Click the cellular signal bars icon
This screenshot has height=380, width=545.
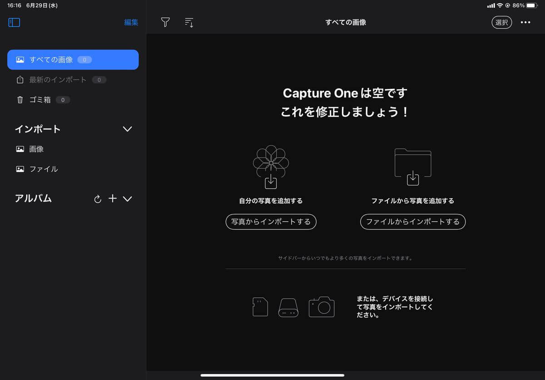tap(491, 5)
